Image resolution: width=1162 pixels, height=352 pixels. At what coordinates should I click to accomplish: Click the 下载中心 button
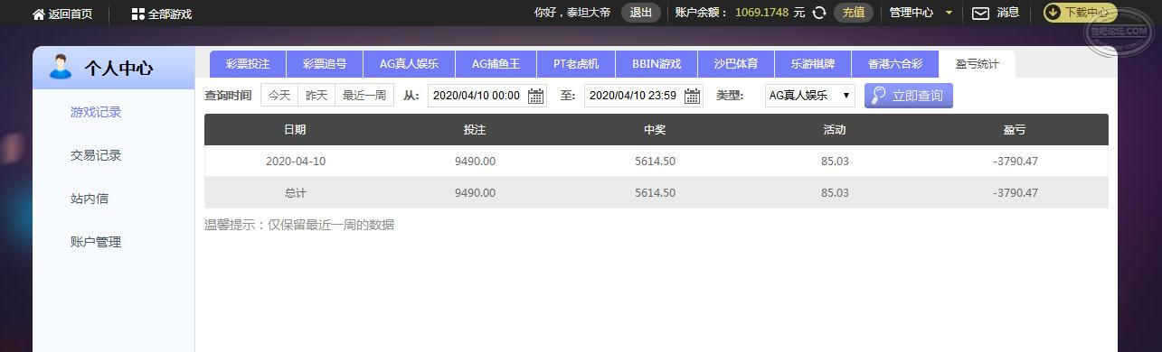click(x=1081, y=13)
